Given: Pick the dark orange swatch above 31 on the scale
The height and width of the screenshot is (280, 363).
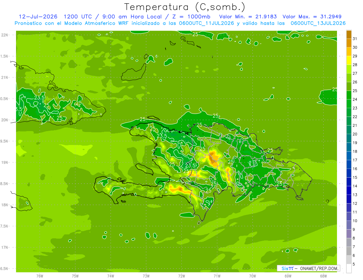Looking at the screenshot, I should click(x=349, y=34).
